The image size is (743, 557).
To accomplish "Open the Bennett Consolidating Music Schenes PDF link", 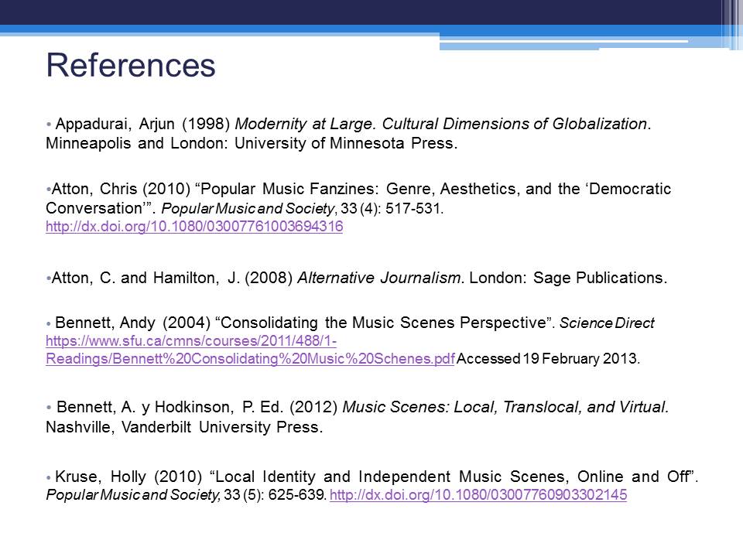I will click(250, 359).
